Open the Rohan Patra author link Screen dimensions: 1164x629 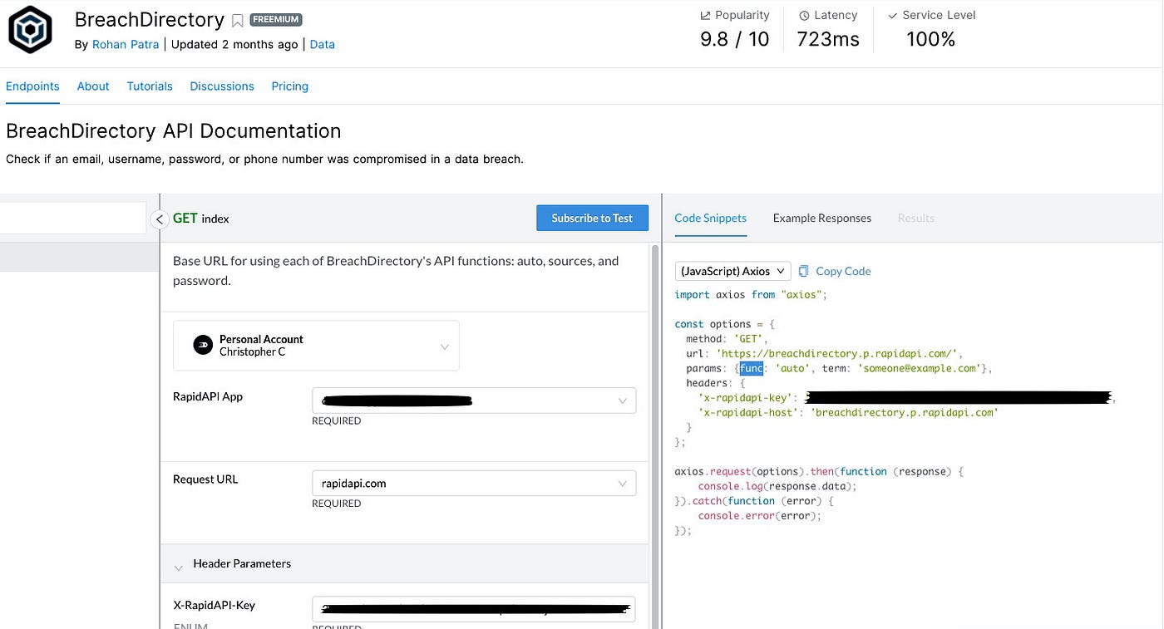click(126, 45)
